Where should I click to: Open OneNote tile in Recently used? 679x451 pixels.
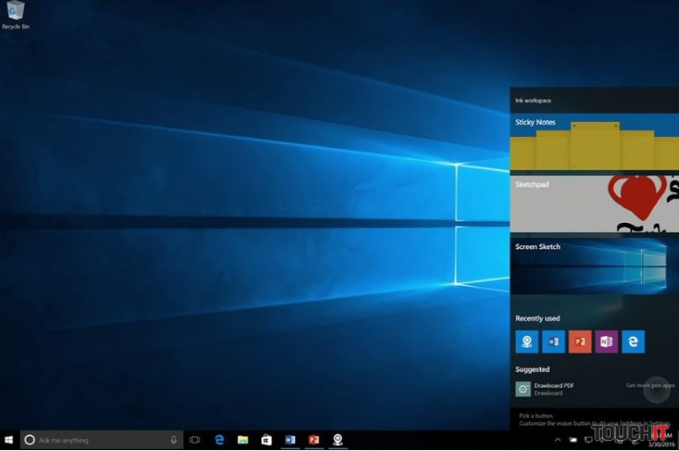point(607,342)
